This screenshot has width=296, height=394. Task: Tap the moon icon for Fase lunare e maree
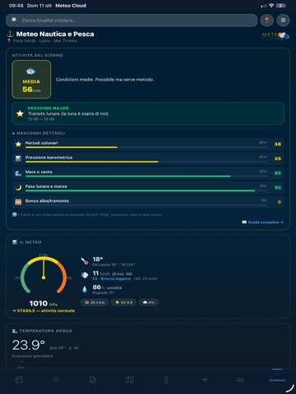pyautogui.click(x=18, y=188)
